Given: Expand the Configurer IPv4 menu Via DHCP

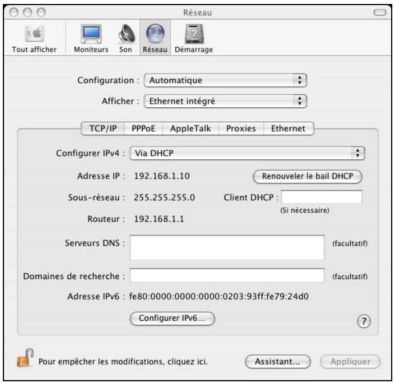Looking at the screenshot, I should coord(247,153).
